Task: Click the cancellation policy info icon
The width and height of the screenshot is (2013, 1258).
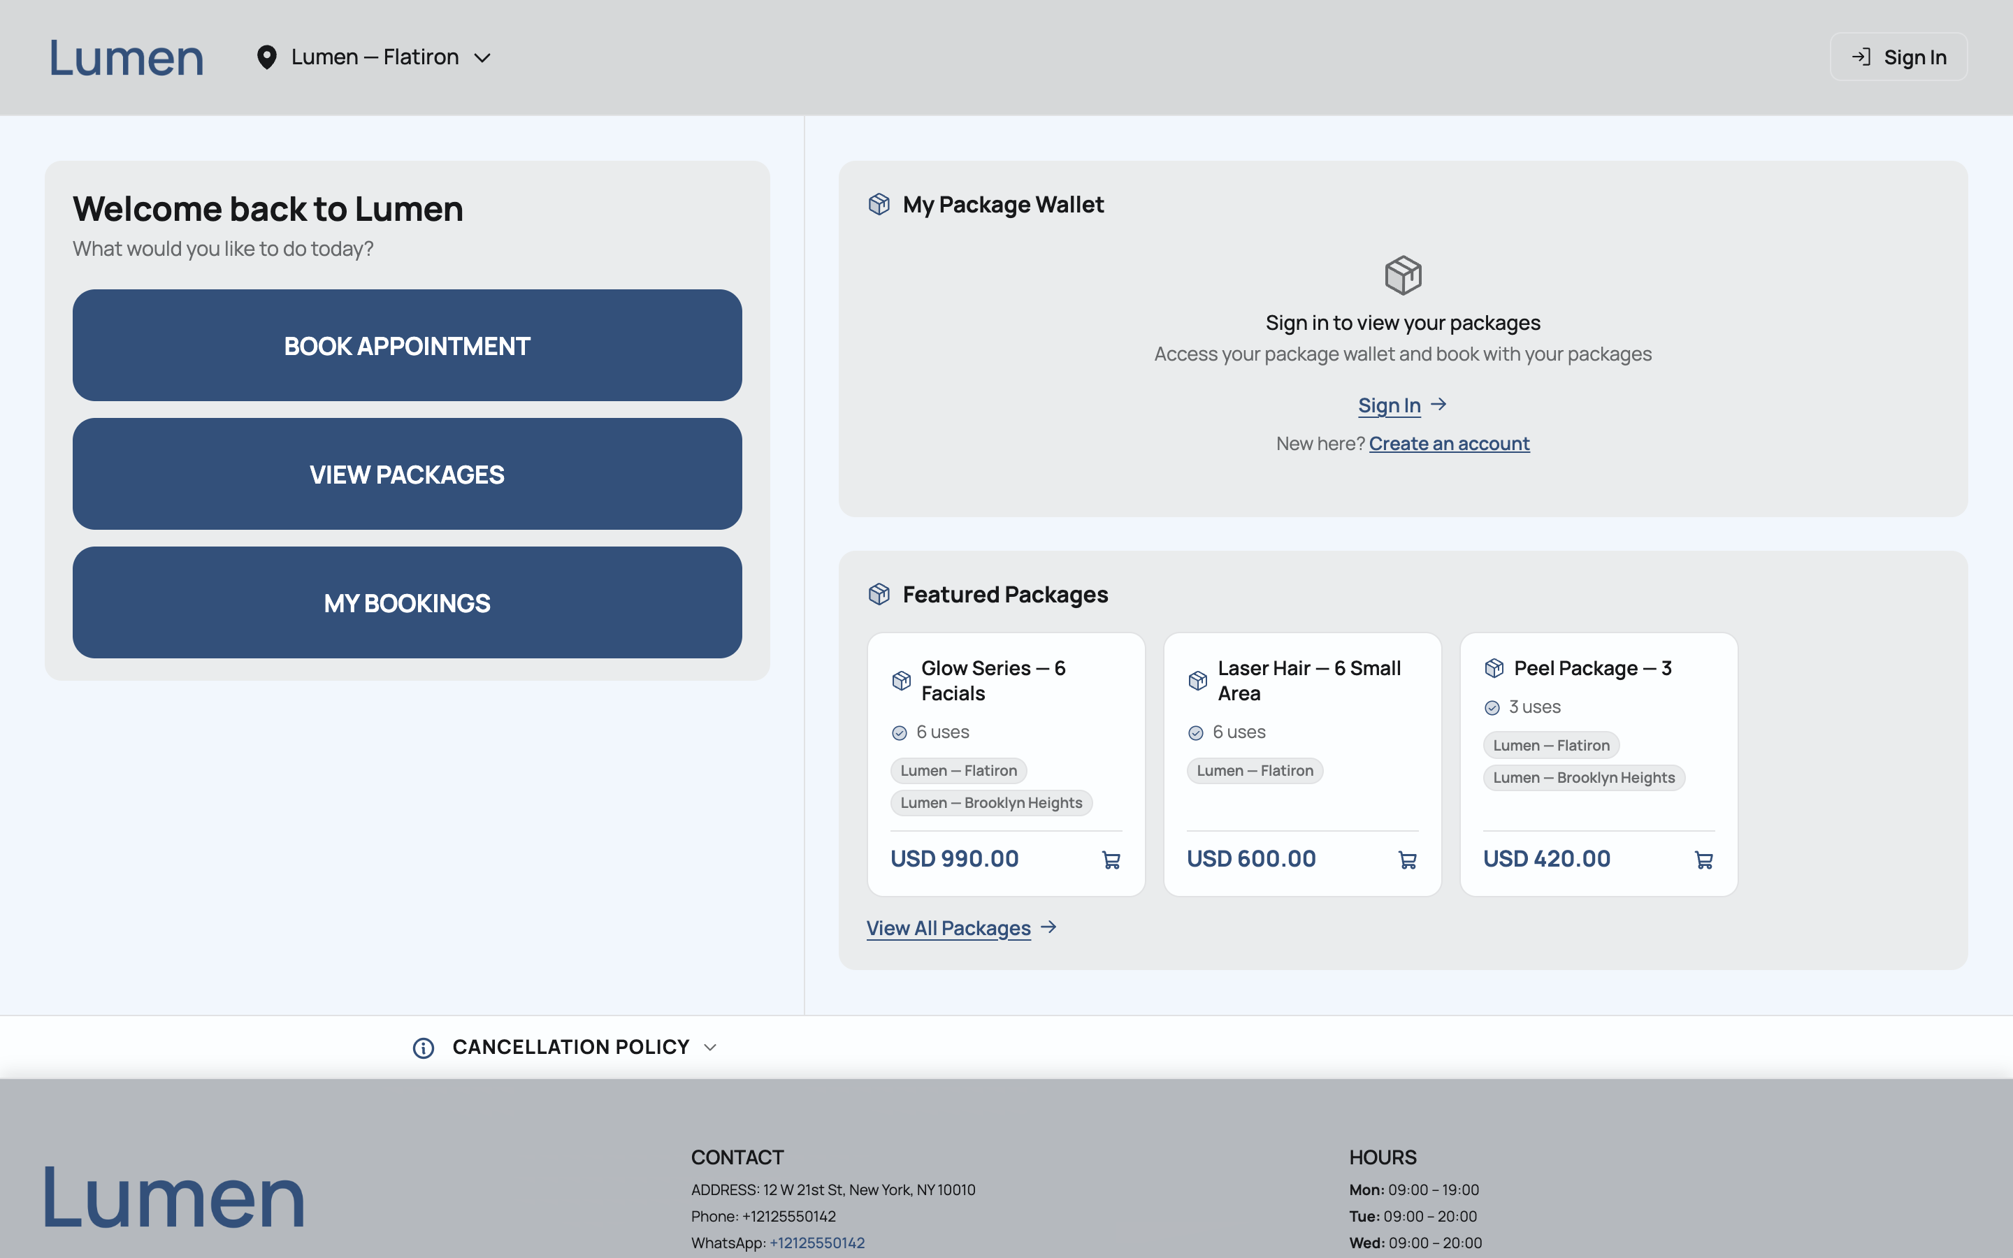Action: [424, 1048]
